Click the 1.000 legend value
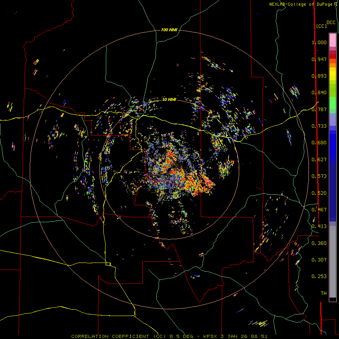 (319, 42)
